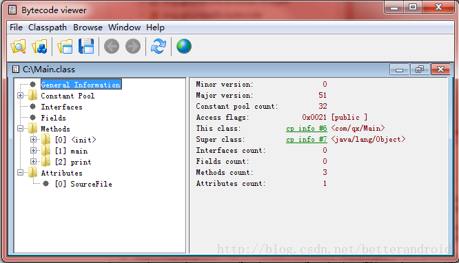Viewport: 459px width, 263px height.
Task: Open the homepage globe icon
Action: (x=184, y=47)
